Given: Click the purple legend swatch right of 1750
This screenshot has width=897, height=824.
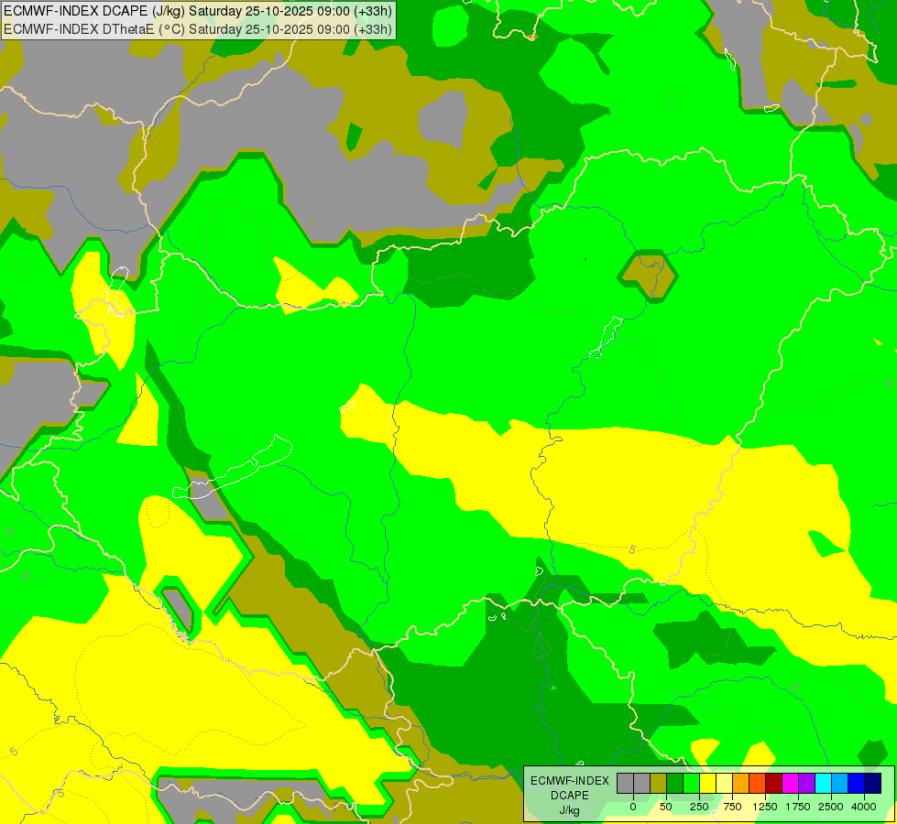Looking at the screenshot, I should point(806,783).
